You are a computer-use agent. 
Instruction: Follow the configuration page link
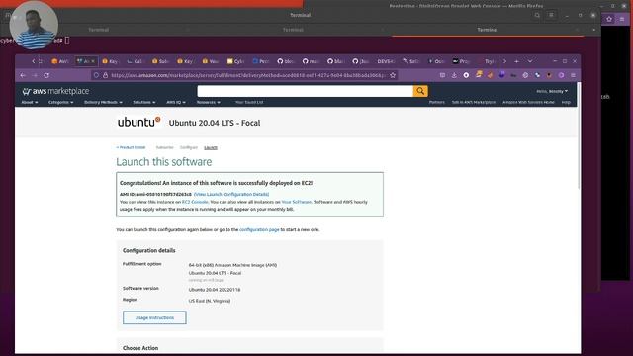pos(259,229)
